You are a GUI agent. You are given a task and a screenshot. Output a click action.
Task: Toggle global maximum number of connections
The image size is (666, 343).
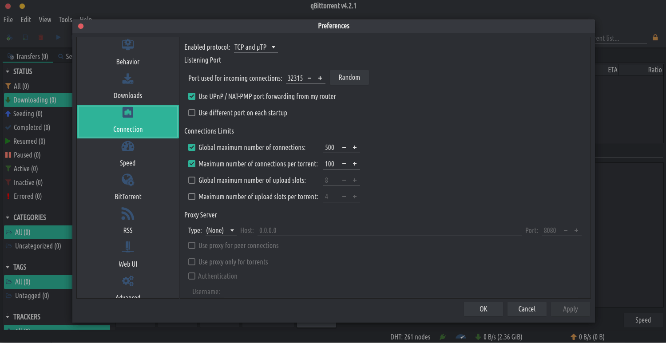point(192,147)
